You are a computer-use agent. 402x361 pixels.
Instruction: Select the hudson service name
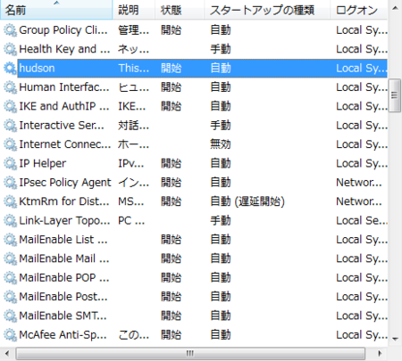point(37,69)
